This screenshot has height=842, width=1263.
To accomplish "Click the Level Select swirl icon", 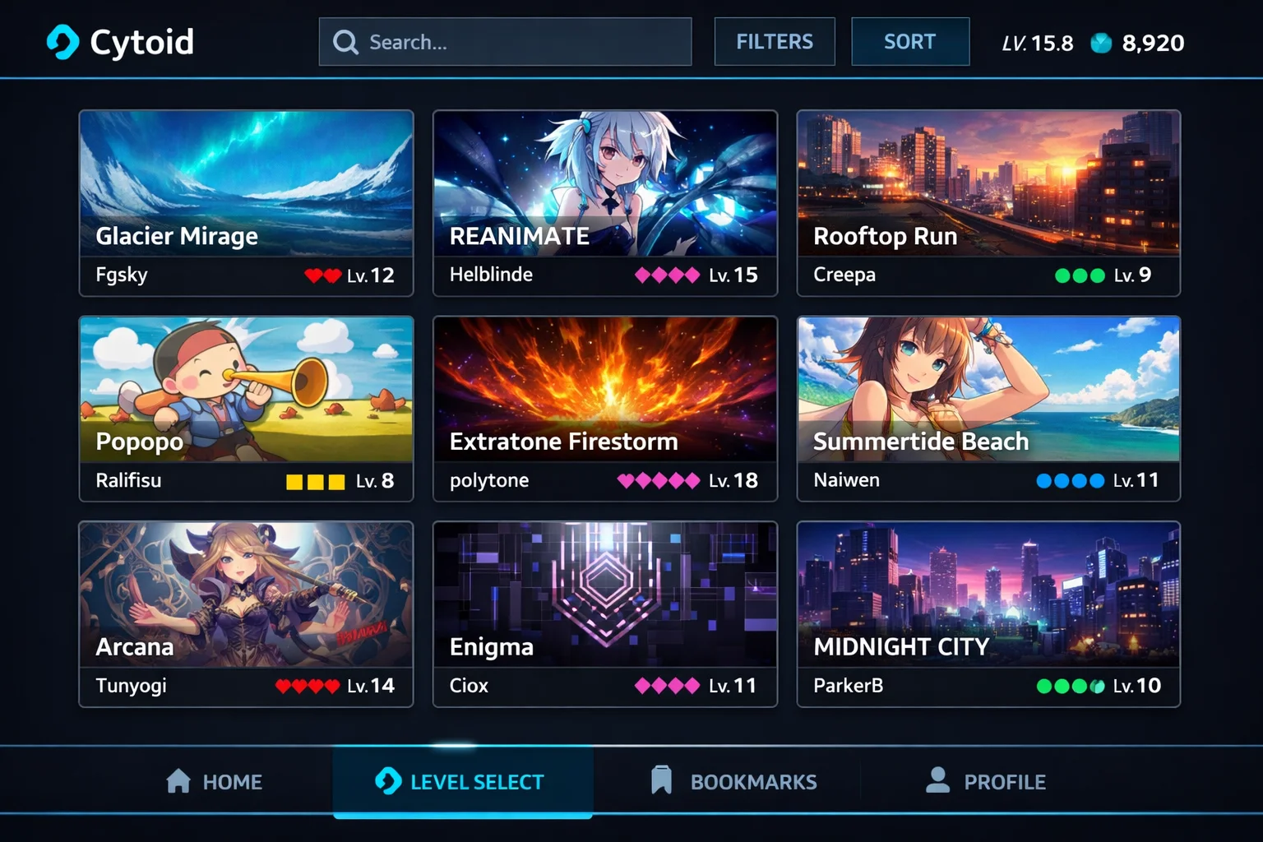I will tap(388, 780).
